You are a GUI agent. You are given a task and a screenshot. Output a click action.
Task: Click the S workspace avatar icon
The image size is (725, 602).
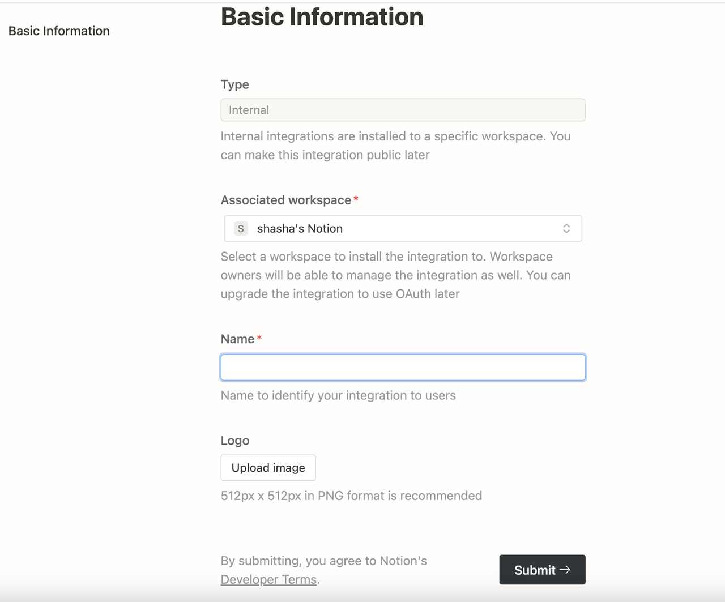241,229
